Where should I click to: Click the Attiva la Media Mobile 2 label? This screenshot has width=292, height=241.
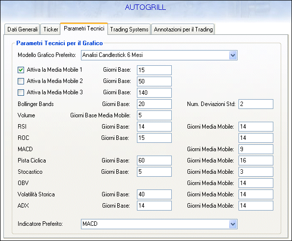point(55,81)
